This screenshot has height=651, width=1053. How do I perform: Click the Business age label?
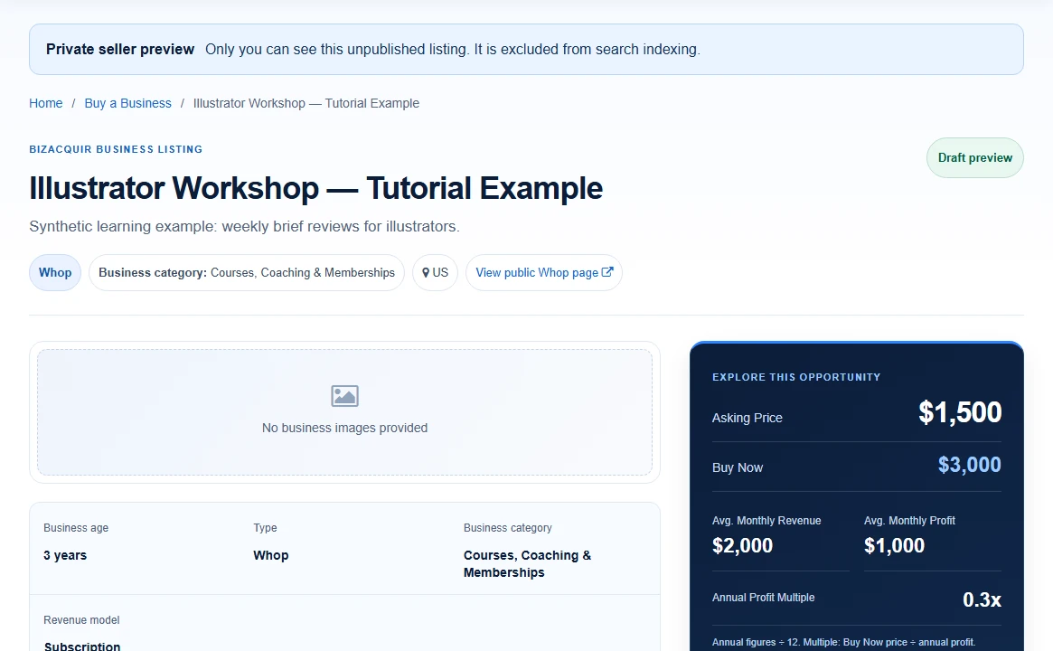coord(76,528)
